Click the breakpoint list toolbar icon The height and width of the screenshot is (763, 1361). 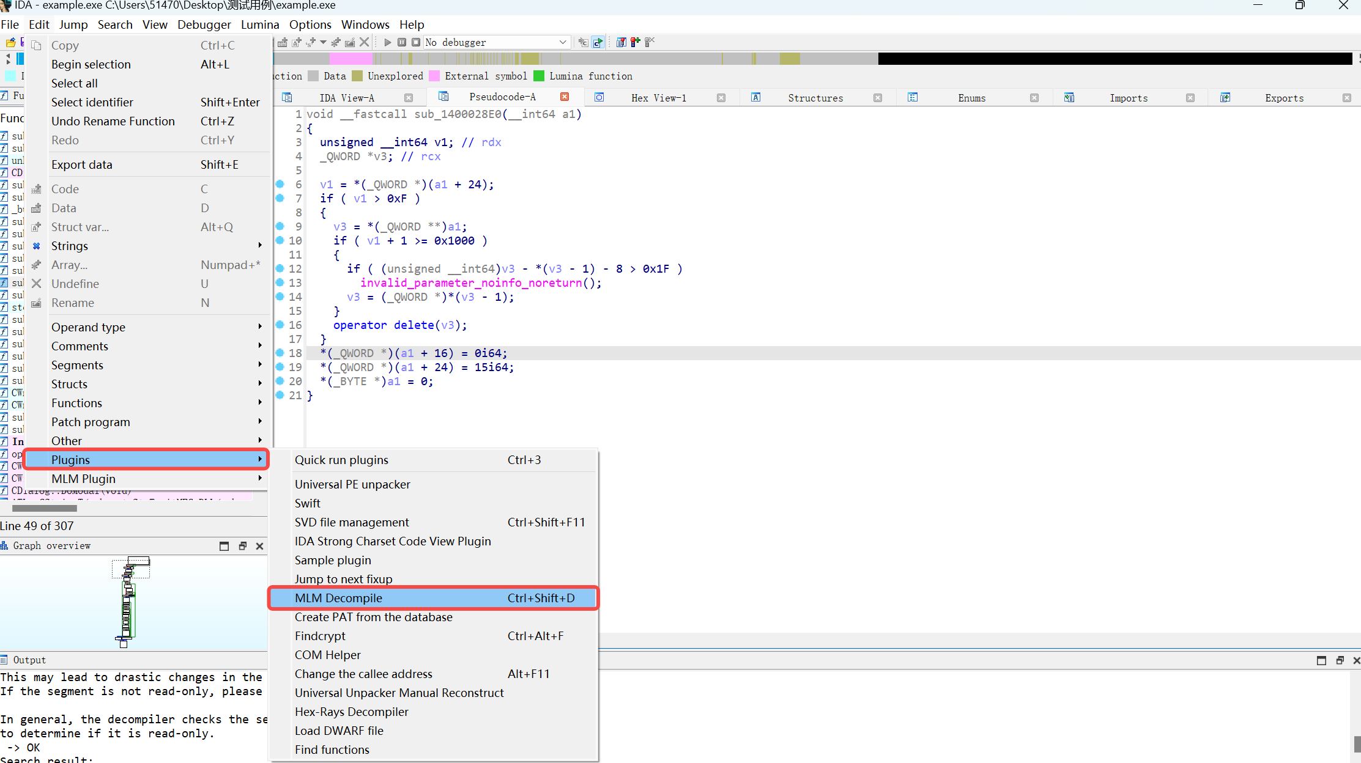pyautogui.click(x=621, y=42)
